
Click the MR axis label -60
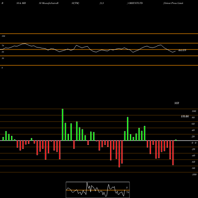point(193,162)
